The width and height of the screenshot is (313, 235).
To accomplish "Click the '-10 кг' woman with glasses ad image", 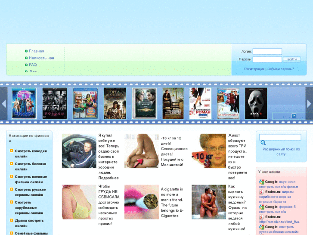I will tap(209, 151).
